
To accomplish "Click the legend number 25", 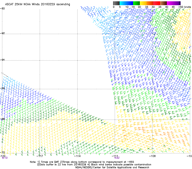I will click(147, 7).
